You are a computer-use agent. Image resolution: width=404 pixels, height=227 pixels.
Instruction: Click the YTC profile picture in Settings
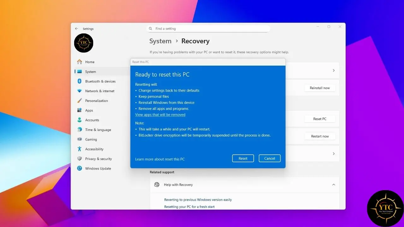[84, 43]
